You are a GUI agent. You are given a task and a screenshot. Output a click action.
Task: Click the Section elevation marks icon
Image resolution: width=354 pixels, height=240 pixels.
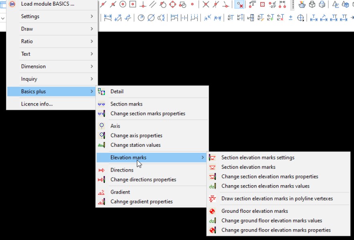[212, 167]
